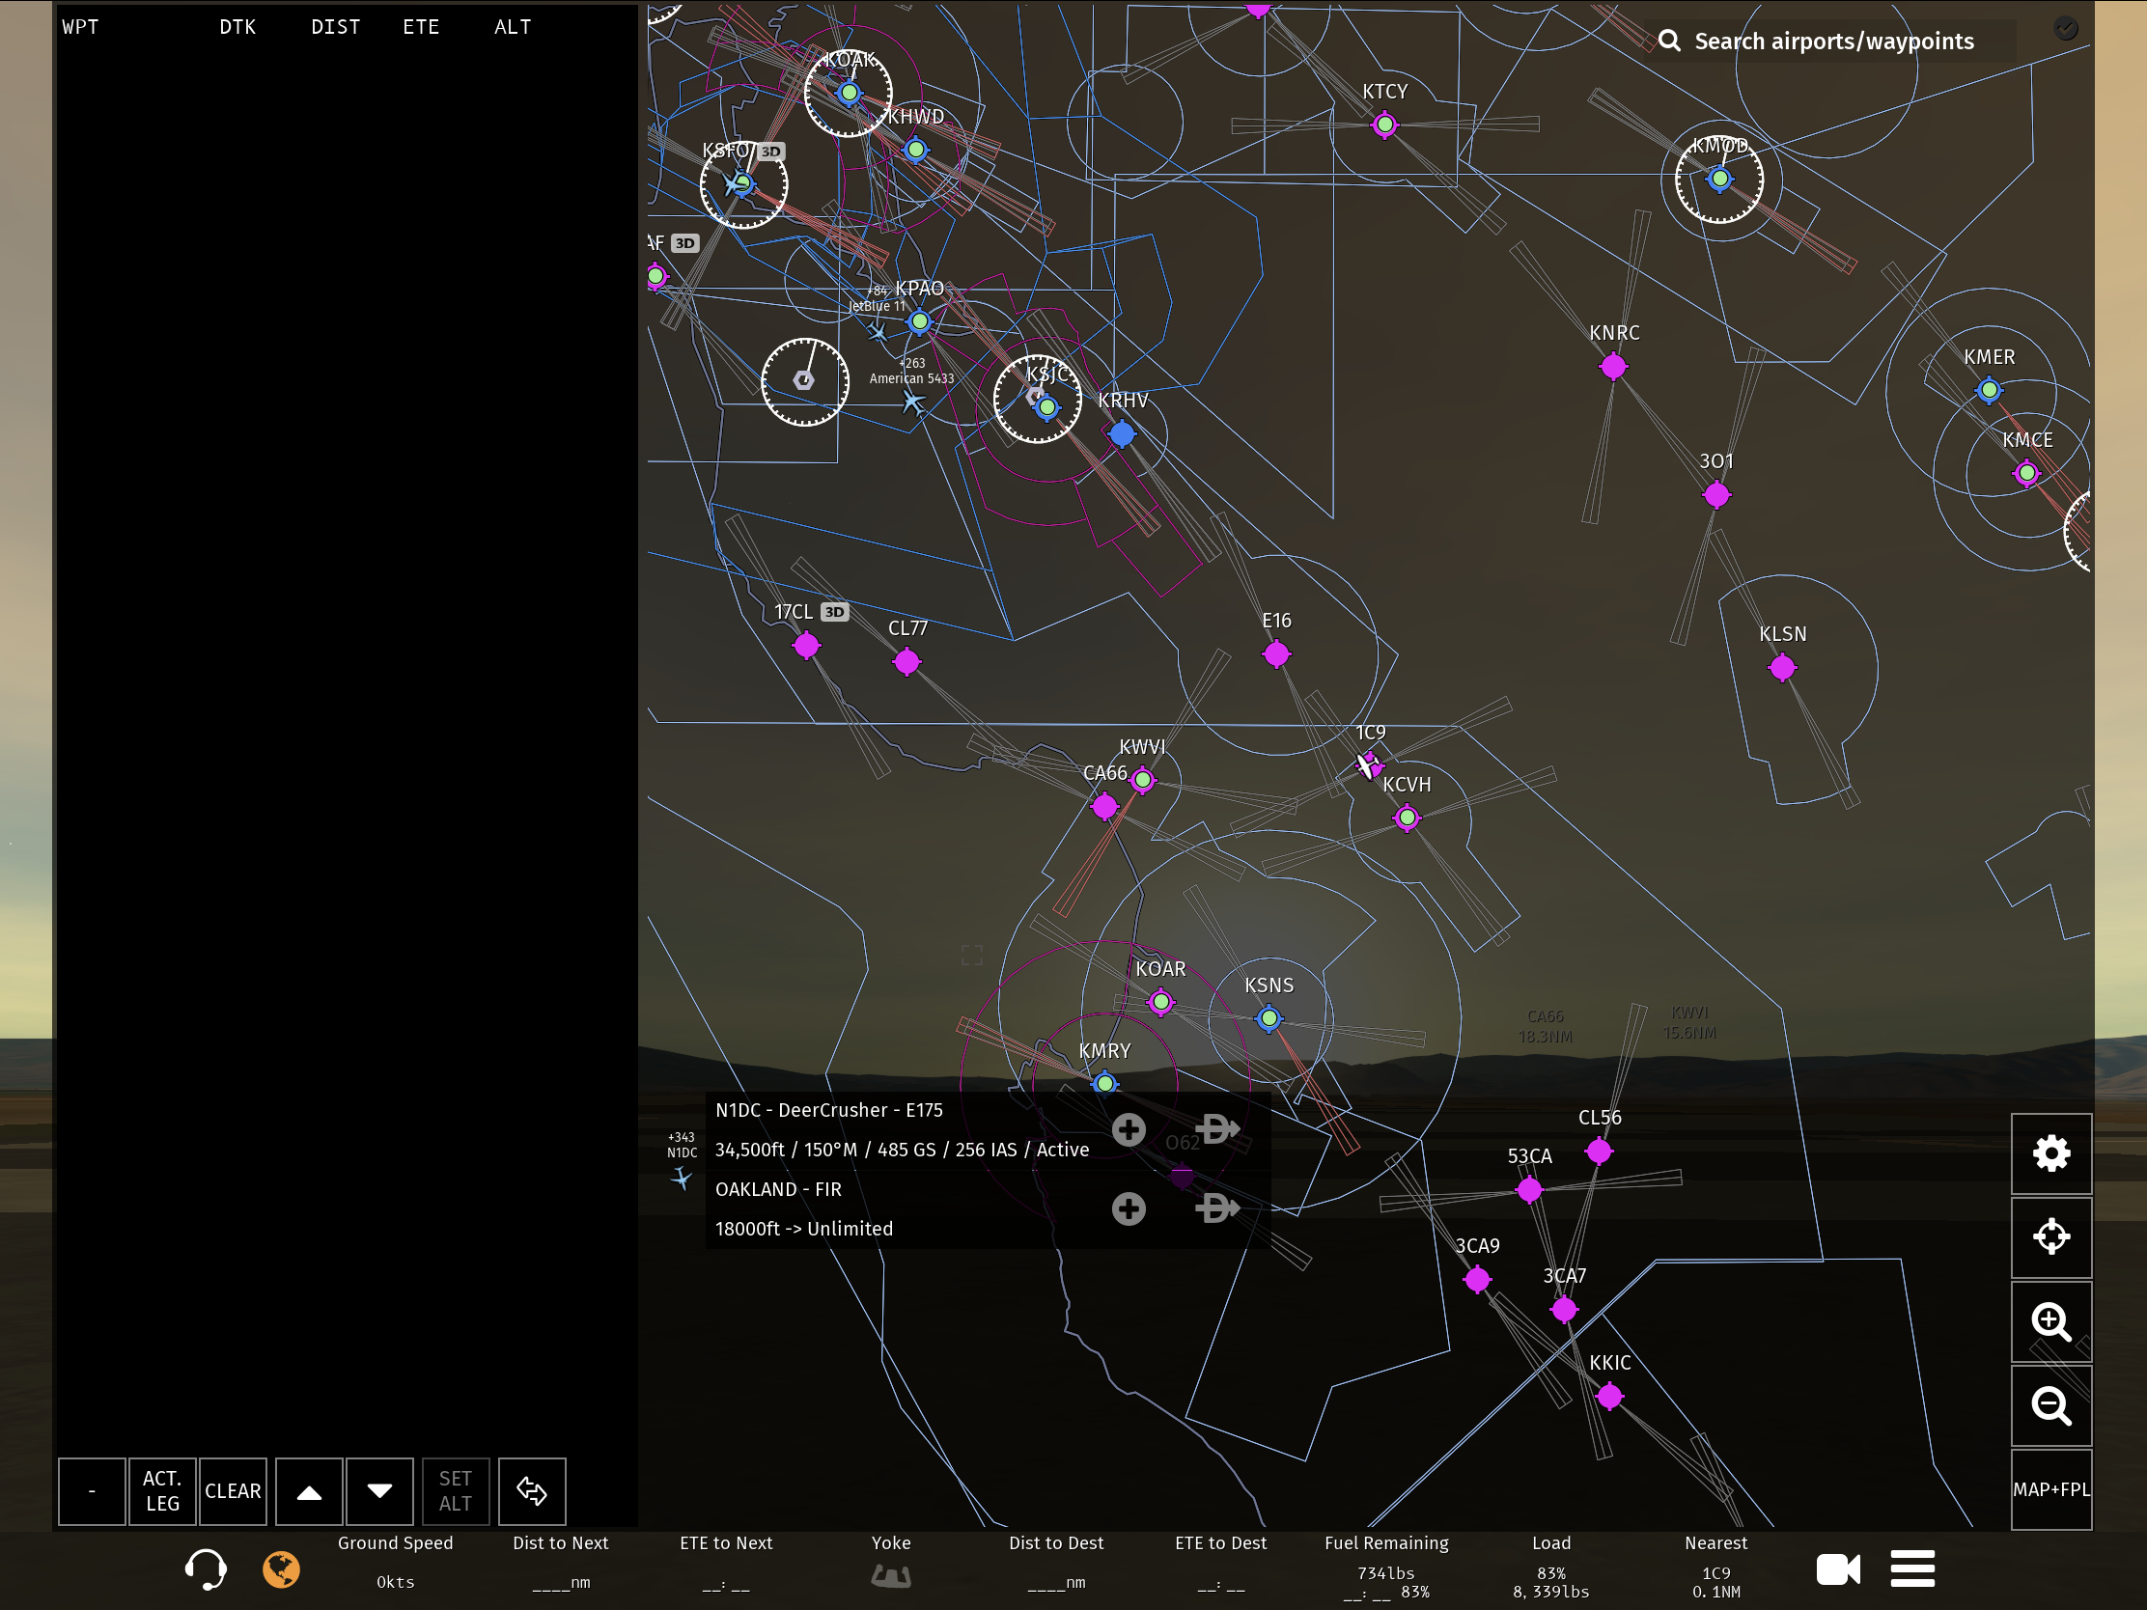Screen dimensions: 2147x1610
Task: Open the map settings gear
Action: pyautogui.click(x=2049, y=1152)
